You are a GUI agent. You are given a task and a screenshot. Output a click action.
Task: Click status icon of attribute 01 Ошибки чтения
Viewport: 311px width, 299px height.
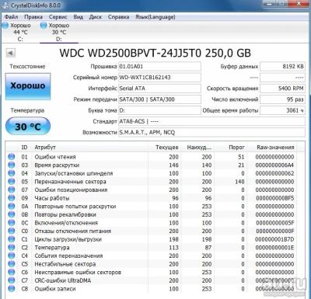12,157
